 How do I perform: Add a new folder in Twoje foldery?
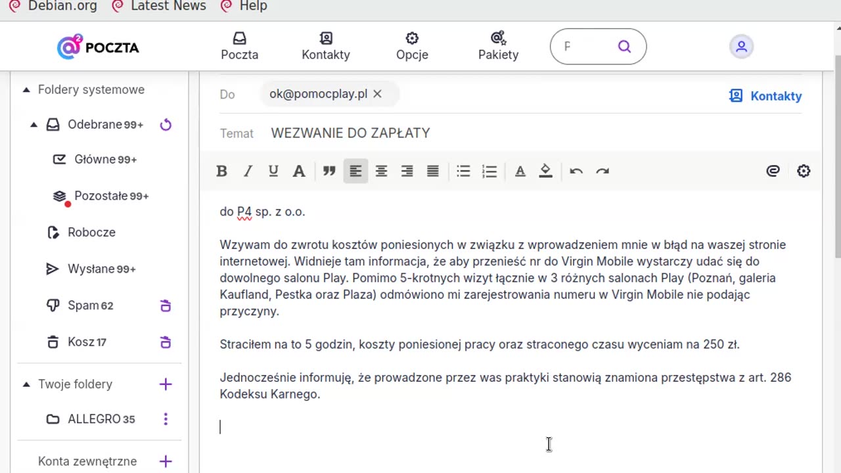point(166,384)
